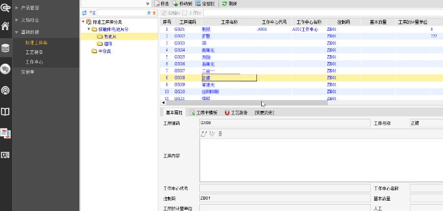The image size is (443, 211).
Task: Click the horizontal scrollbar under the table
Action: (246, 103)
